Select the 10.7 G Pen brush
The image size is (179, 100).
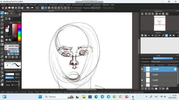(x=13, y=51)
